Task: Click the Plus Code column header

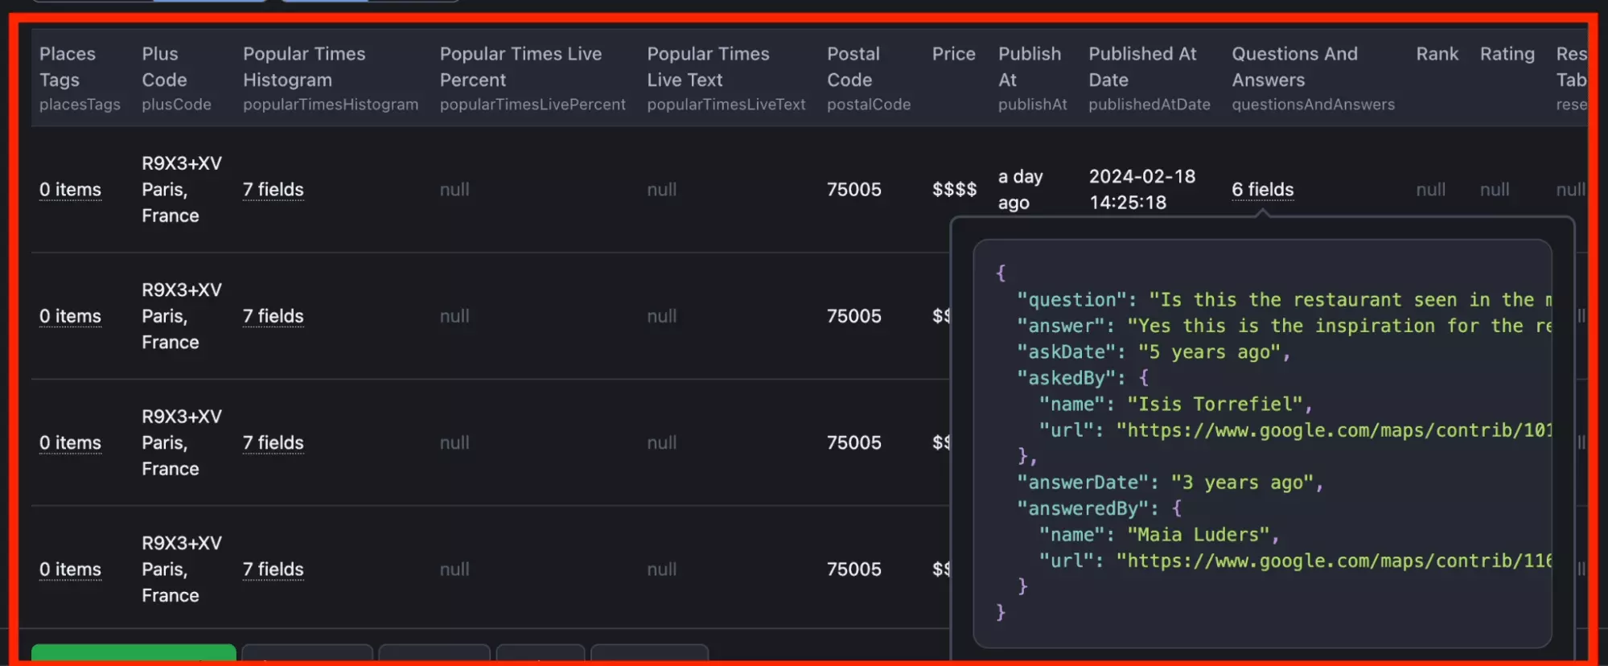Action: 164,68
